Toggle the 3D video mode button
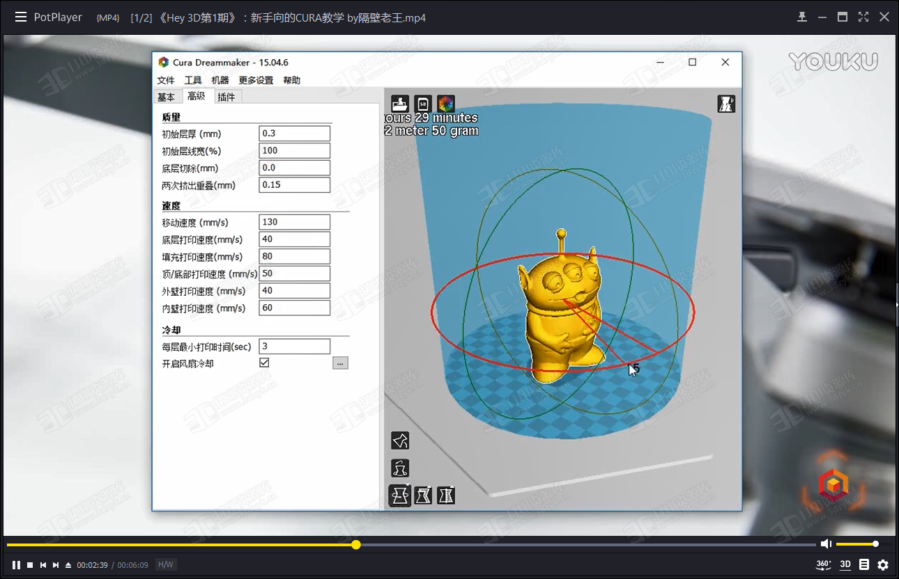The width and height of the screenshot is (899, 579). click(x=845, y=564)
